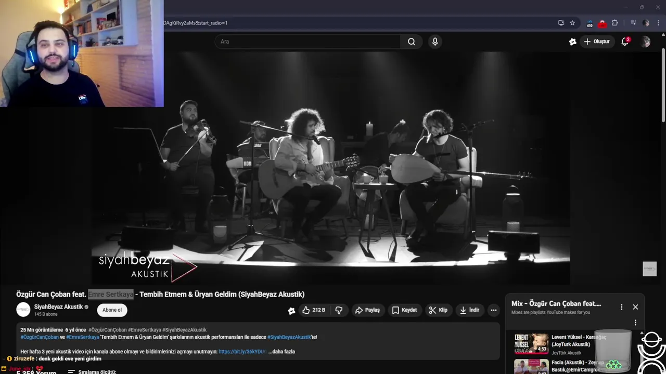The height and width of the screenshot is (374, 666).
Task: Open YouTube notifications bell
Action: [625, 42]
